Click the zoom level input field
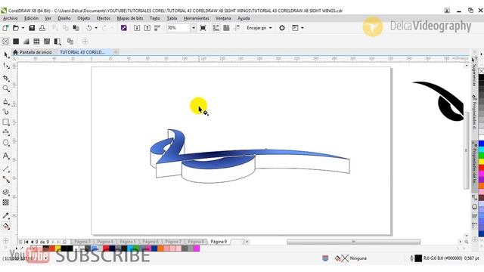484x272 pixels. point(178,28)
